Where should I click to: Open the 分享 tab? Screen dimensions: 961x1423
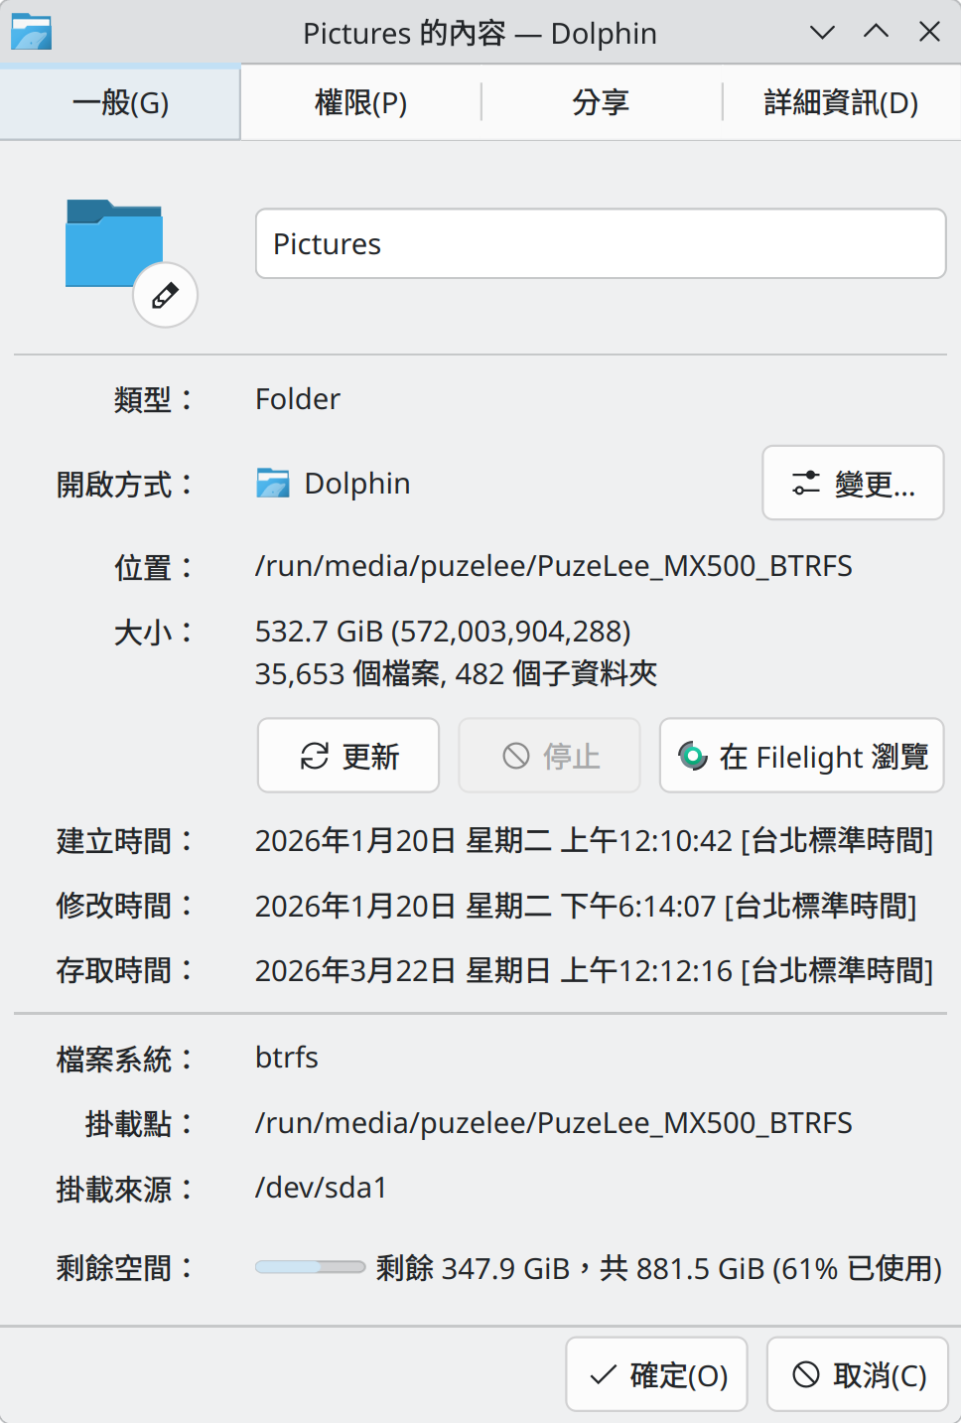click(x=601, y=102)
